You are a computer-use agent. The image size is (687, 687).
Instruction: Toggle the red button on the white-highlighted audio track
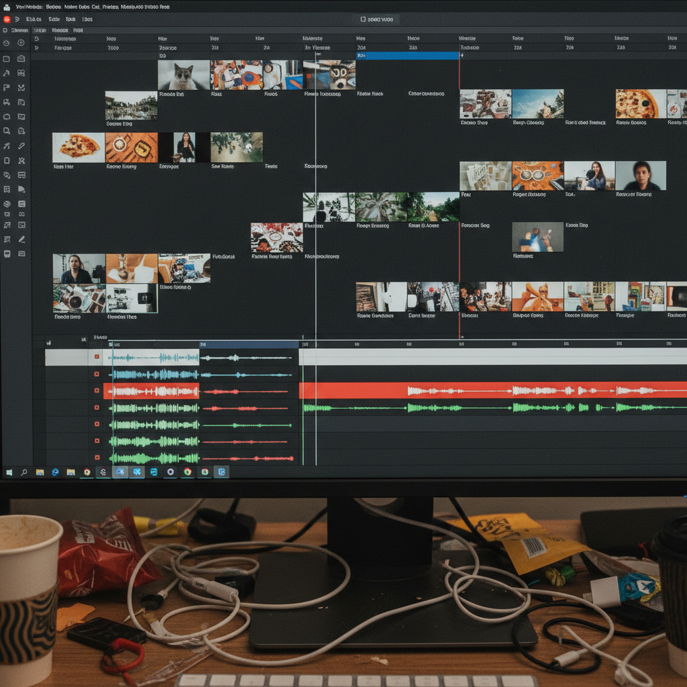[97, 357]
